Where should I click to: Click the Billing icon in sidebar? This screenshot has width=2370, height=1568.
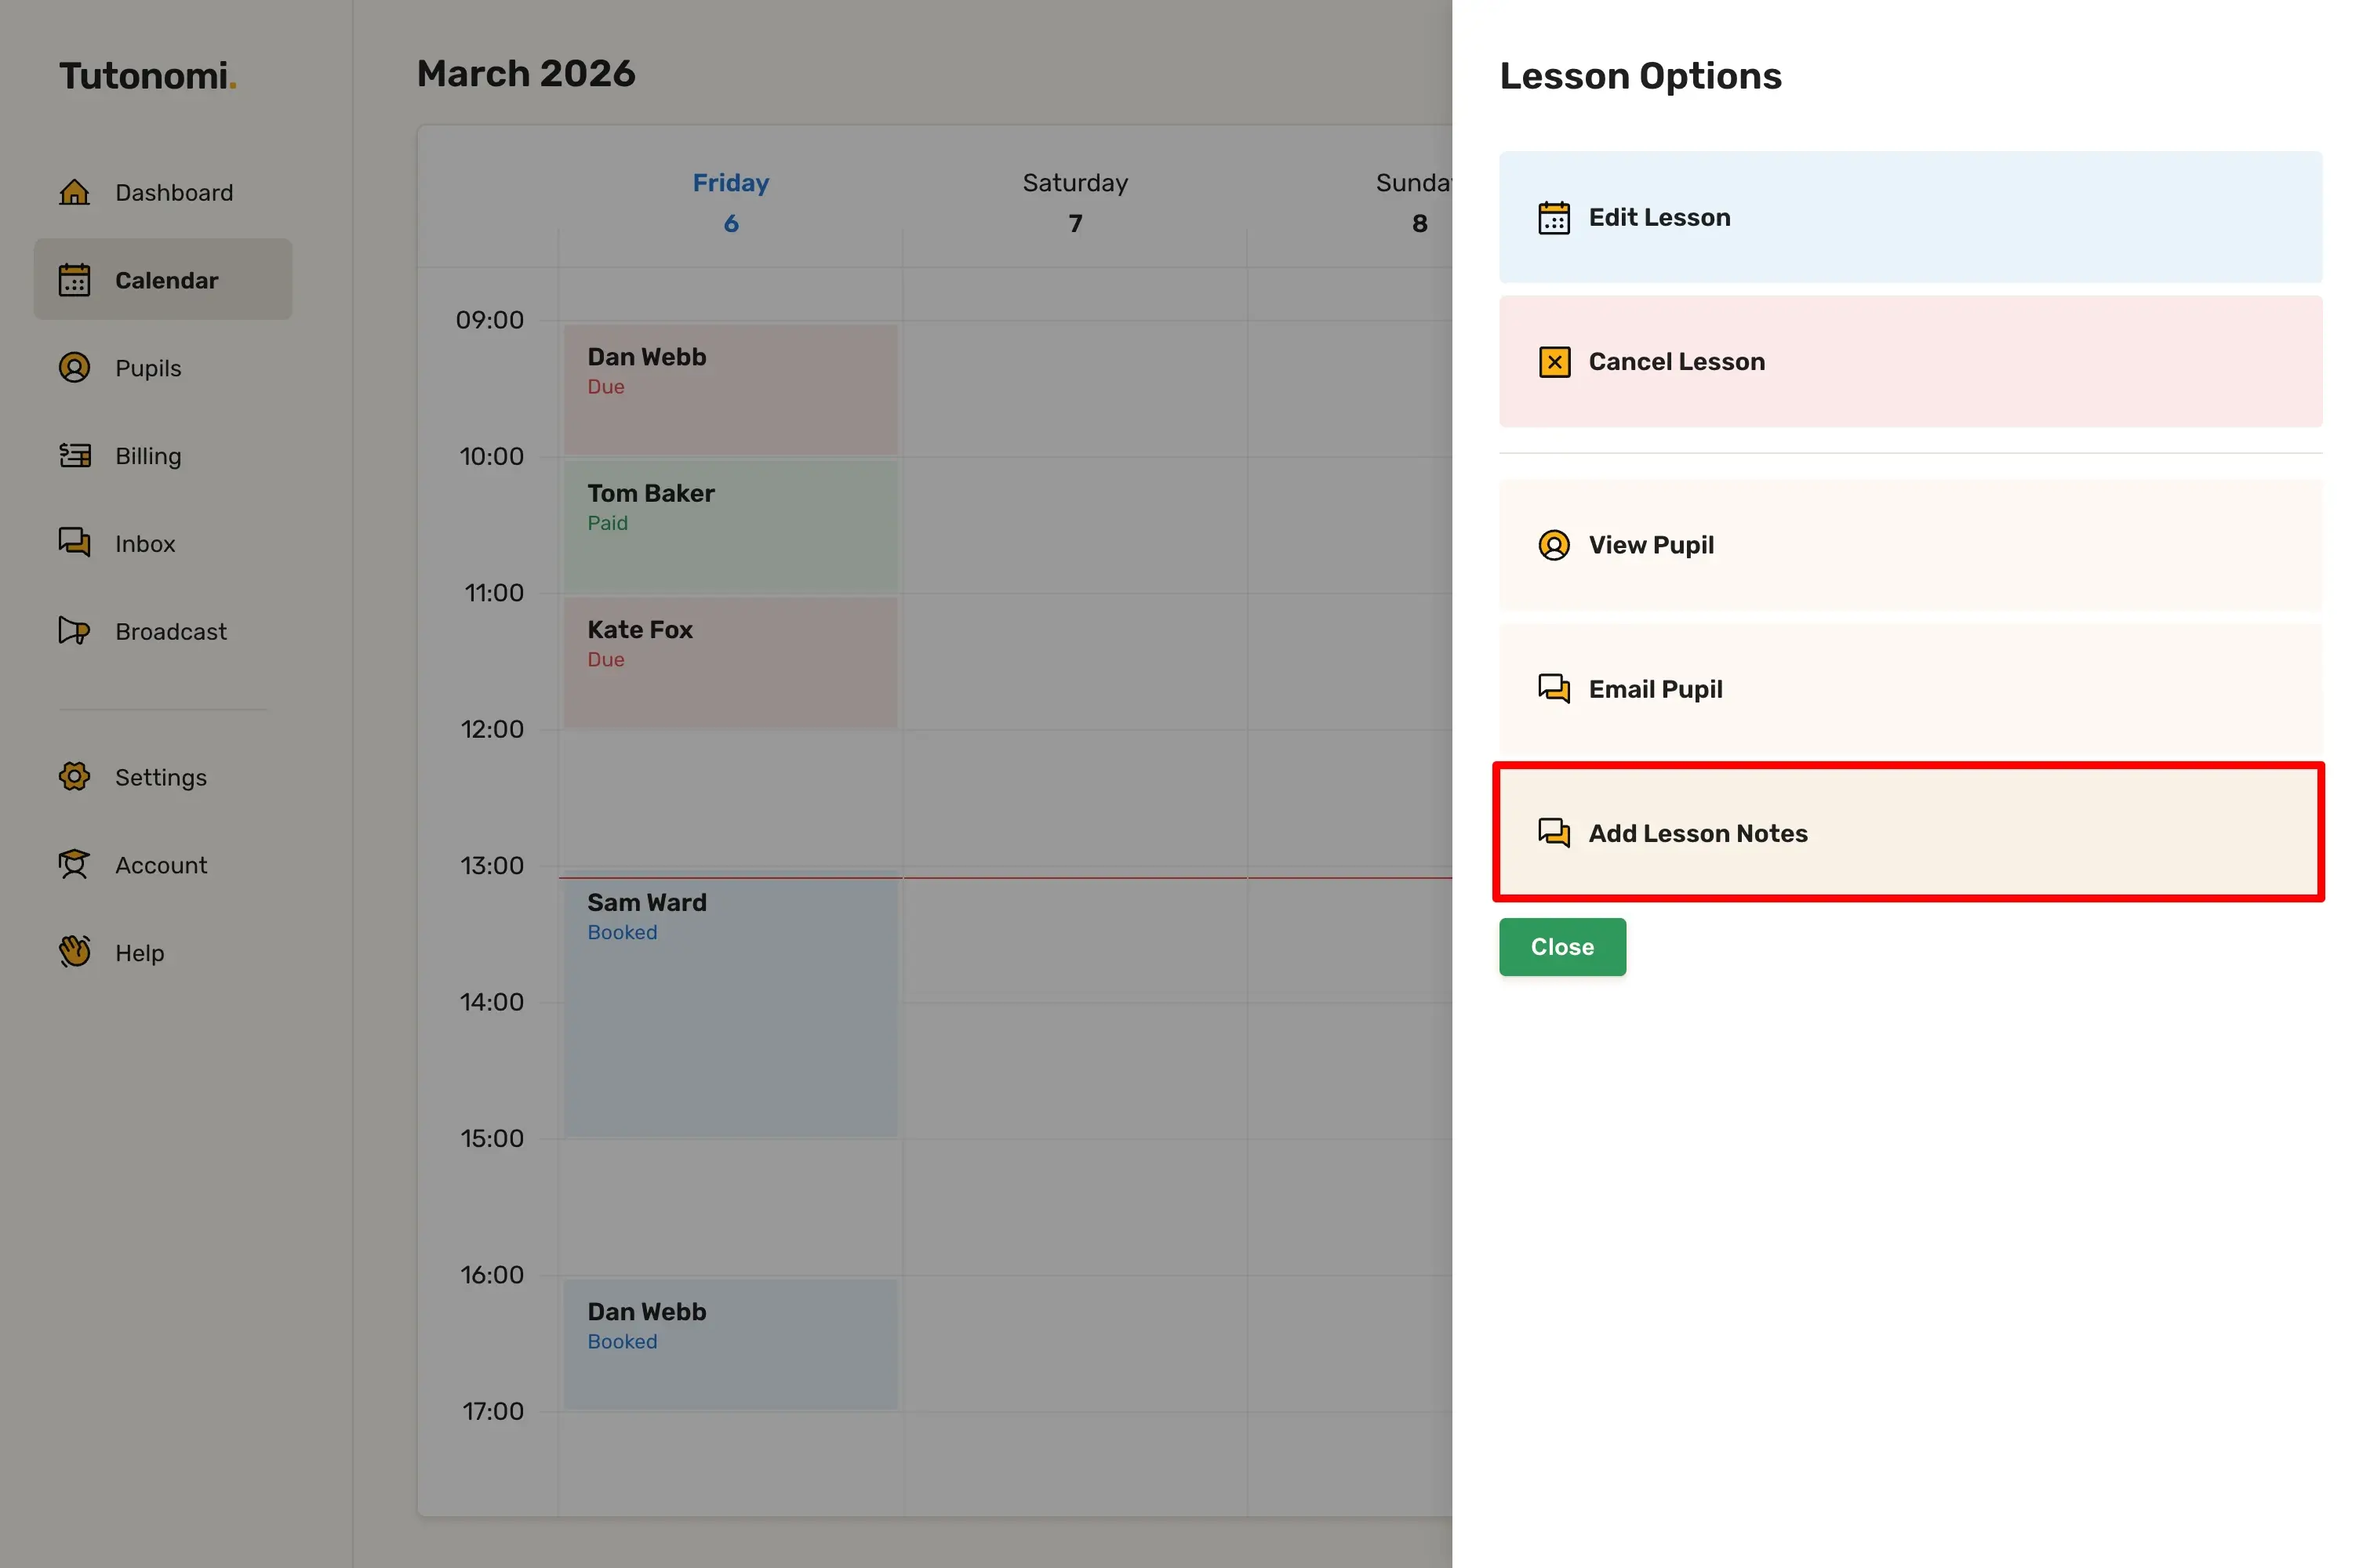pyautogui.click(x=74, y=456)
